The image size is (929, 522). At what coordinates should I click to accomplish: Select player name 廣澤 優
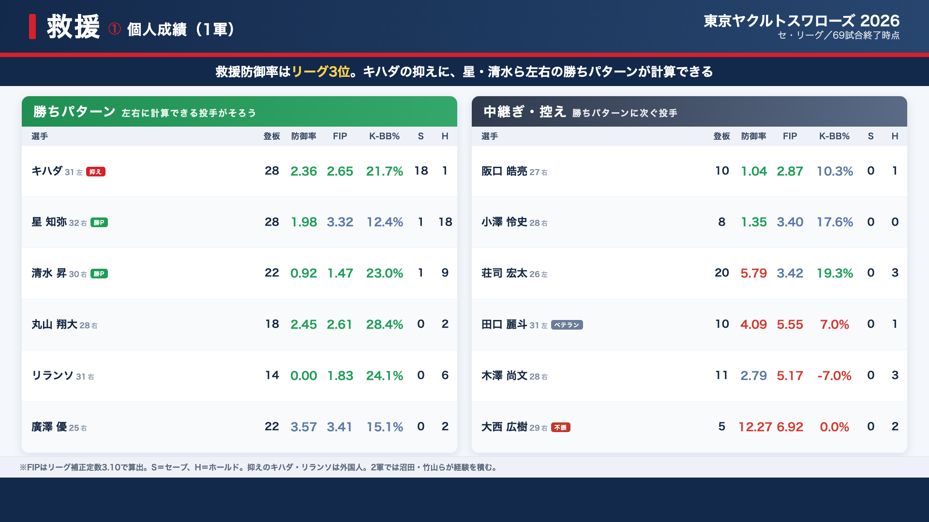[49, 427]
